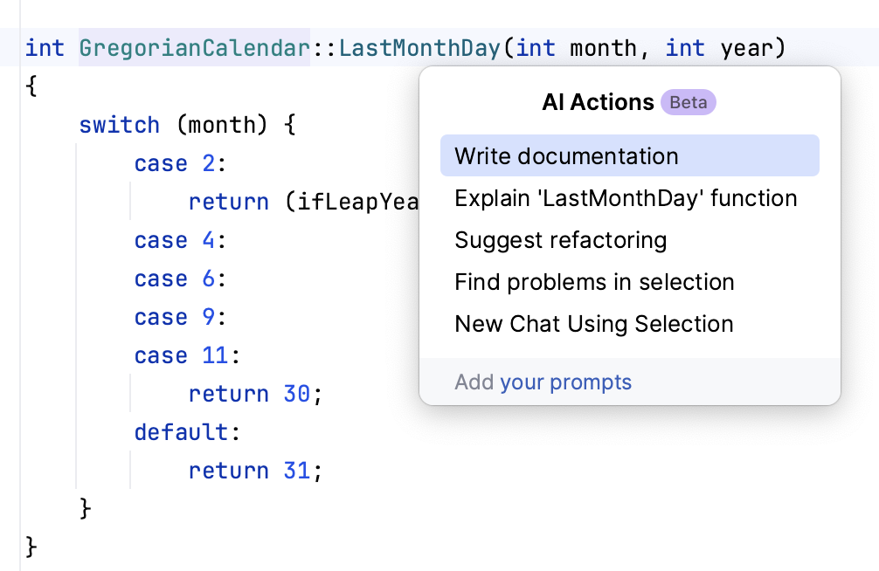Click the 'default:' case label
The image size is (879, 571).
tap(178, 432)
